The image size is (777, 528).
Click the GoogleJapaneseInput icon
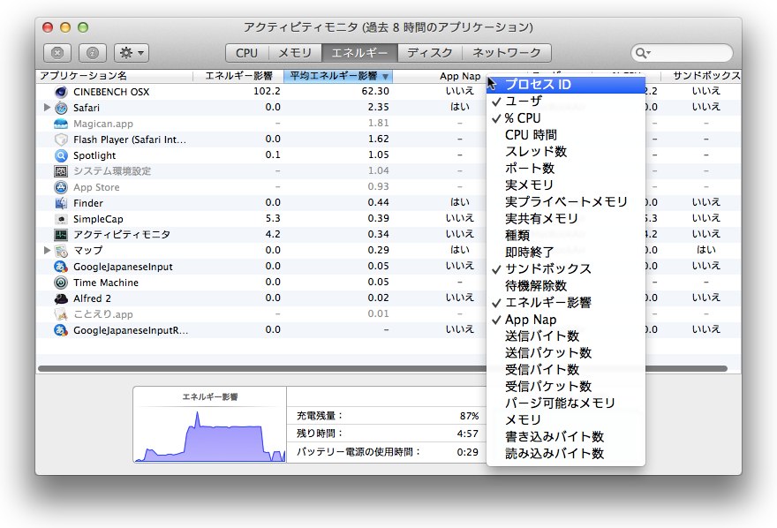[61, 267]
